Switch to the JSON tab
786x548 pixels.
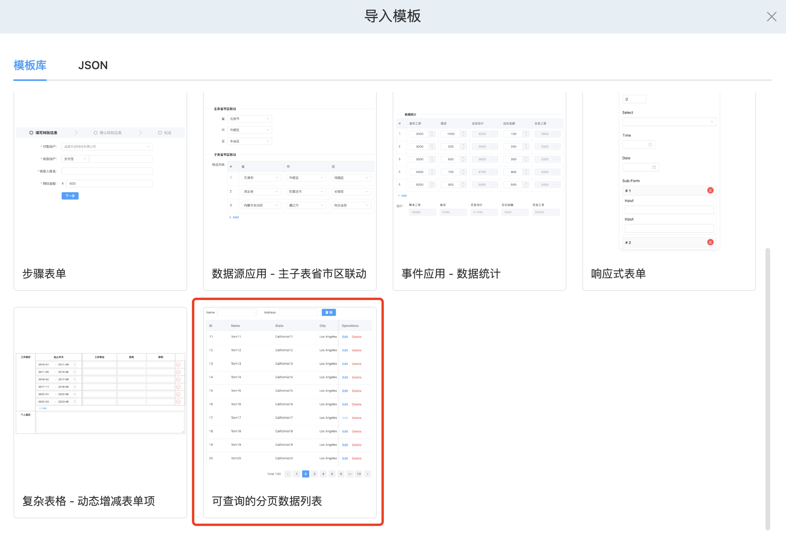click(93, 66)
